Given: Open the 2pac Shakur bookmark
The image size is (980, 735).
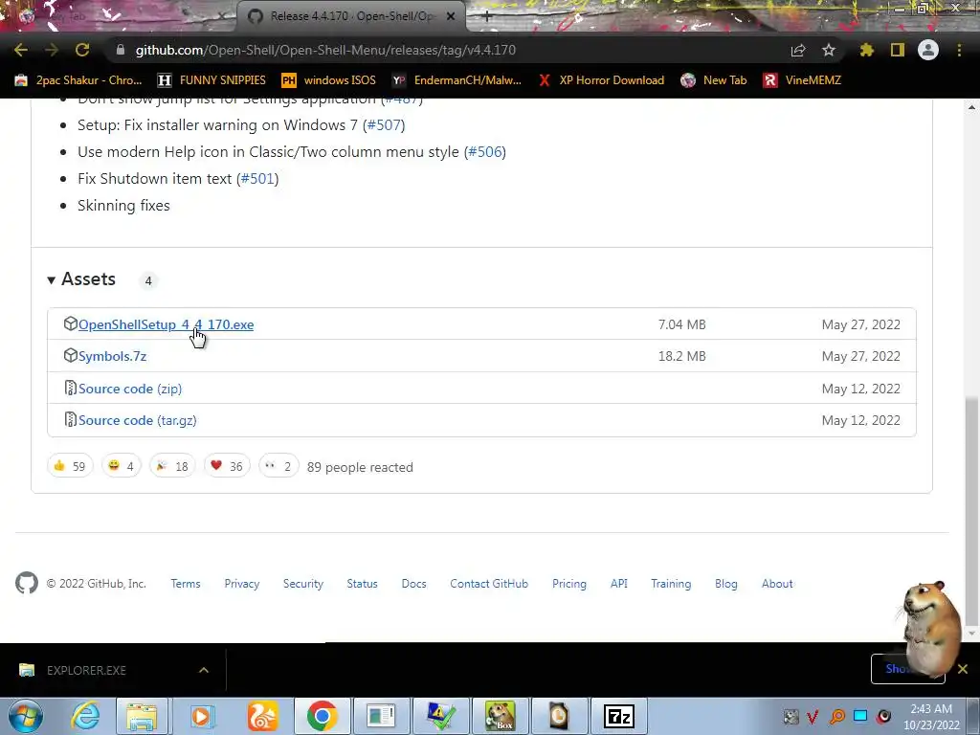Looking at the screenshot, I should click(78, 80).
